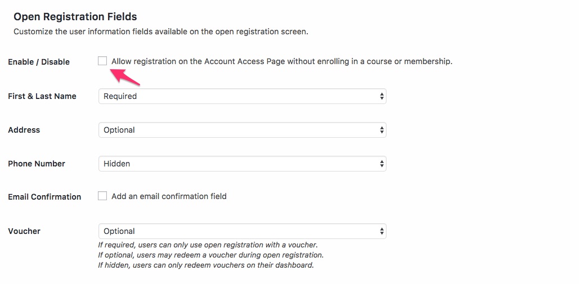This screenshot has height=284, width=579.
Task: Tick the email confirmation field checkbox
Action: [102, 196]
